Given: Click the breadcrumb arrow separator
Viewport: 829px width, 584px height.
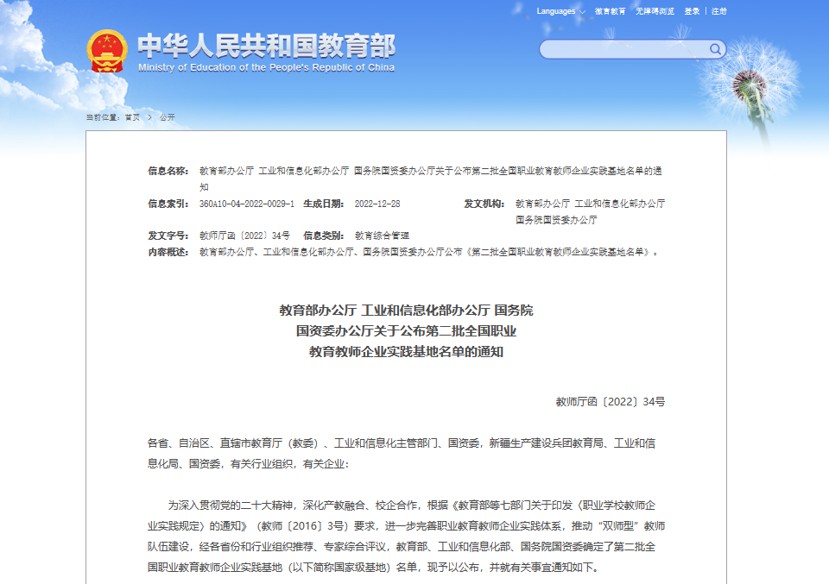Looking at the screenshot, I should coord(149,117).
